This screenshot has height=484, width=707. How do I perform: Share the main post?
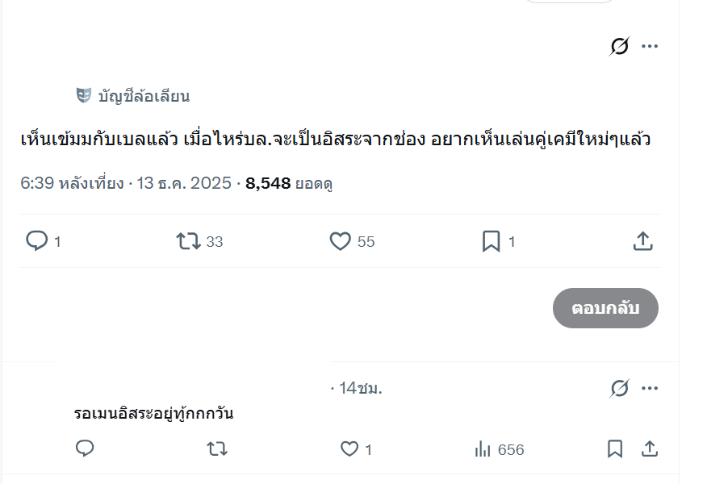[642, 241]
